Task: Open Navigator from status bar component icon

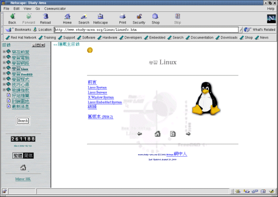Action: click(238, 191)
